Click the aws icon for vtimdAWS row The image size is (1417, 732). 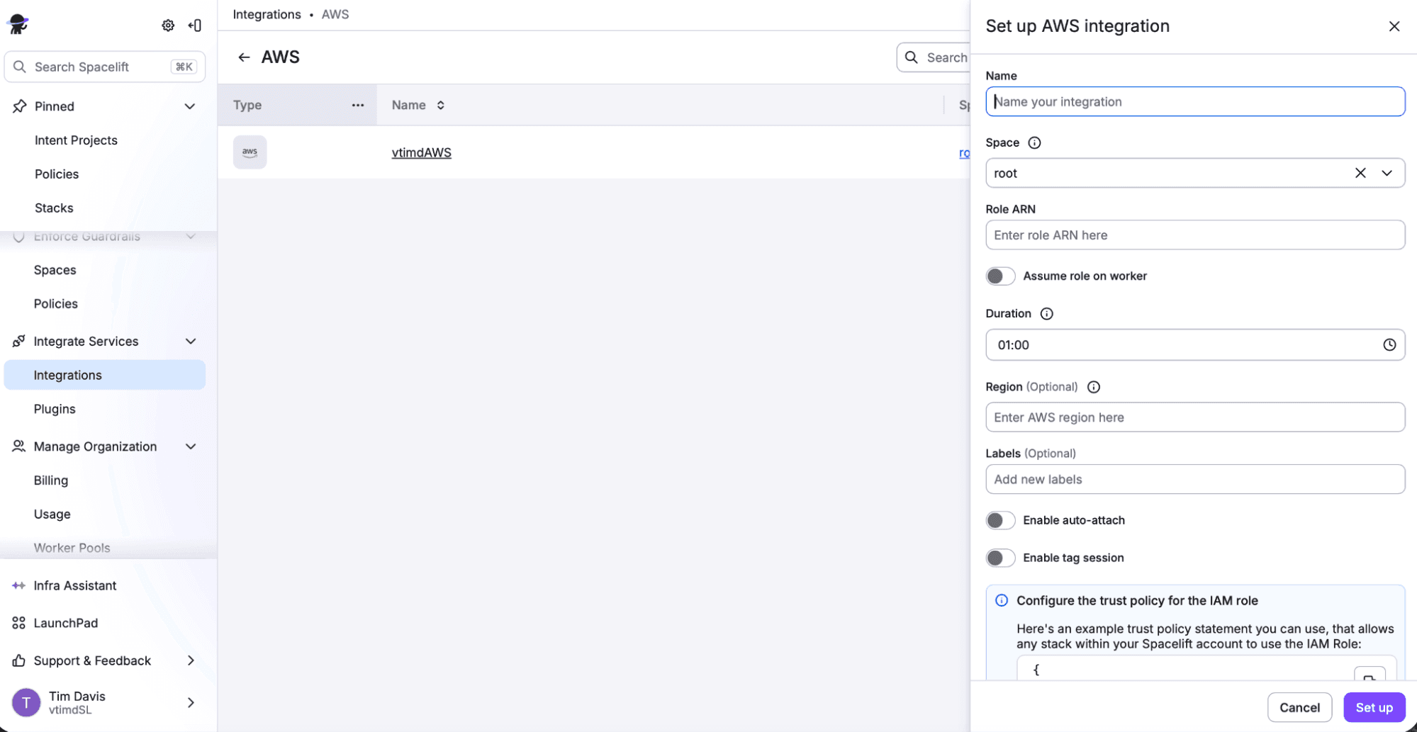(x=250, y=152)
